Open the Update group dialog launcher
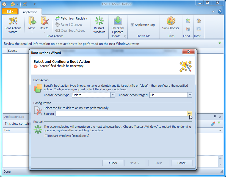Viewport: 226px width, 177px height. coord(125,37)
